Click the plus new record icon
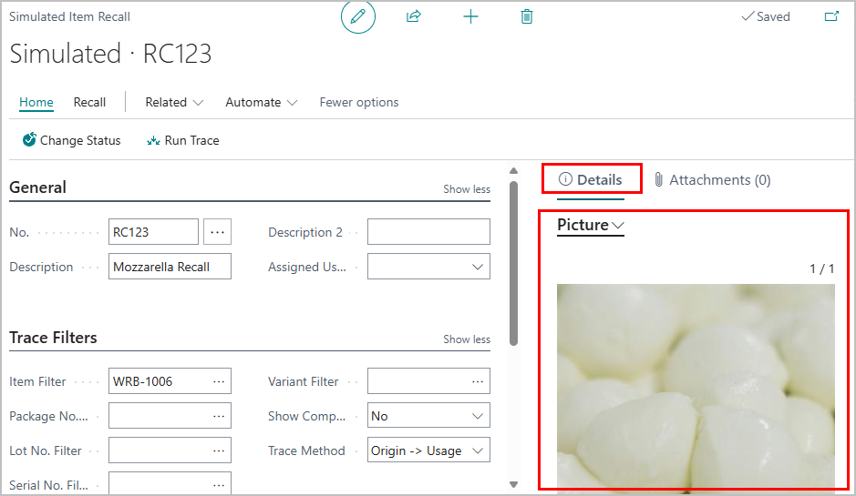This screenshot has height=496, width=856. coord(470,17)
